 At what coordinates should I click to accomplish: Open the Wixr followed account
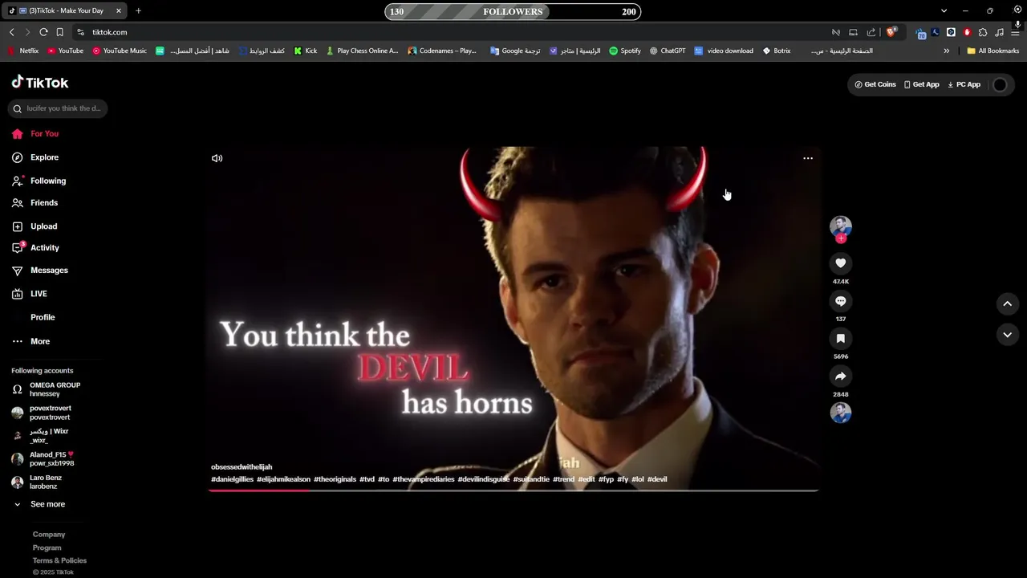[x=40, y=436]
